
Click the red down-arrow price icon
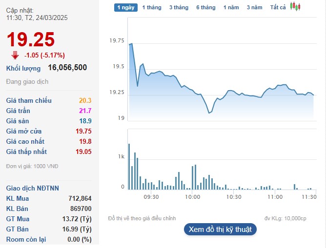(15, 55)
